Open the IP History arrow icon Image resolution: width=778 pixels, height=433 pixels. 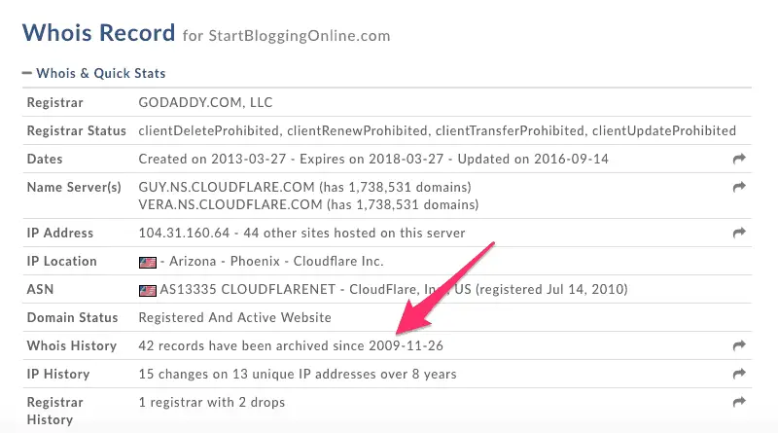point(739,374)
